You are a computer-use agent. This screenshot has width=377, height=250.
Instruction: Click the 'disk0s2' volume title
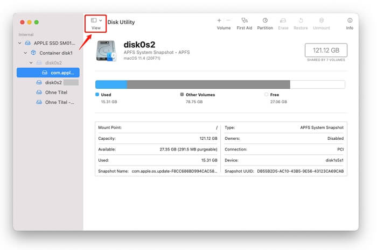[x=139, y=45]
